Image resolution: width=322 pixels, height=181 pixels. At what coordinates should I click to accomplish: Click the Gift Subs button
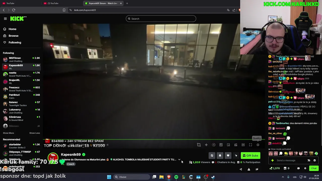click(250, 156)
